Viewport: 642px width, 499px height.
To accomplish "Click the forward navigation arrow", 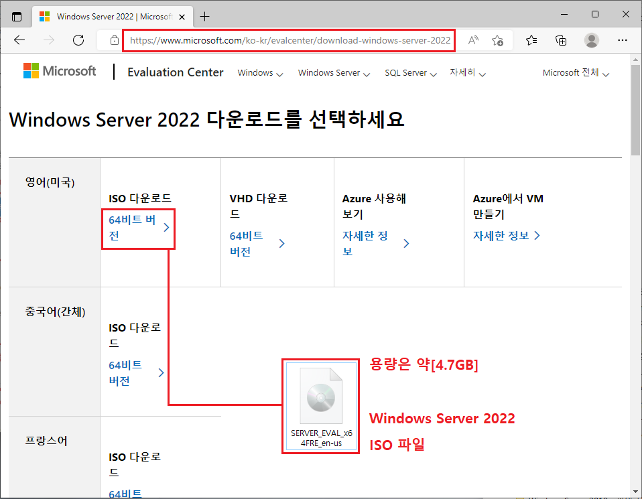I will click(x=49, y=40).
